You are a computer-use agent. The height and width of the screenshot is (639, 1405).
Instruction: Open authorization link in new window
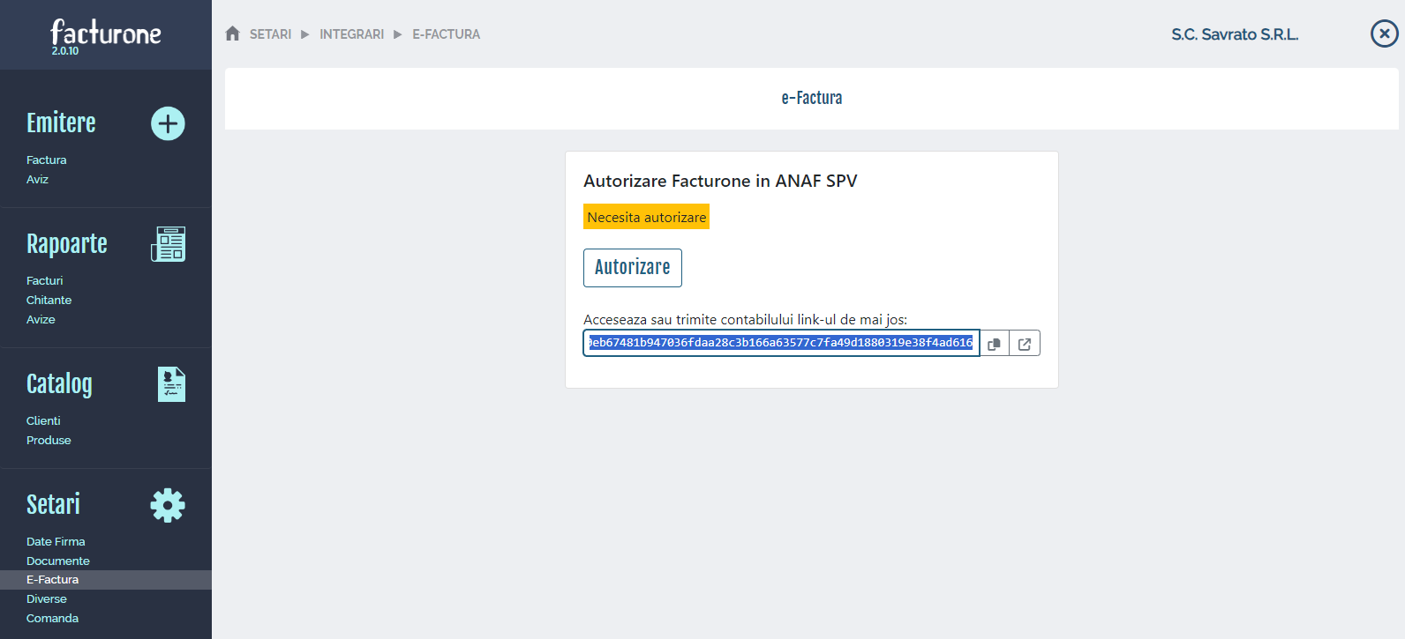[1025, 344]
